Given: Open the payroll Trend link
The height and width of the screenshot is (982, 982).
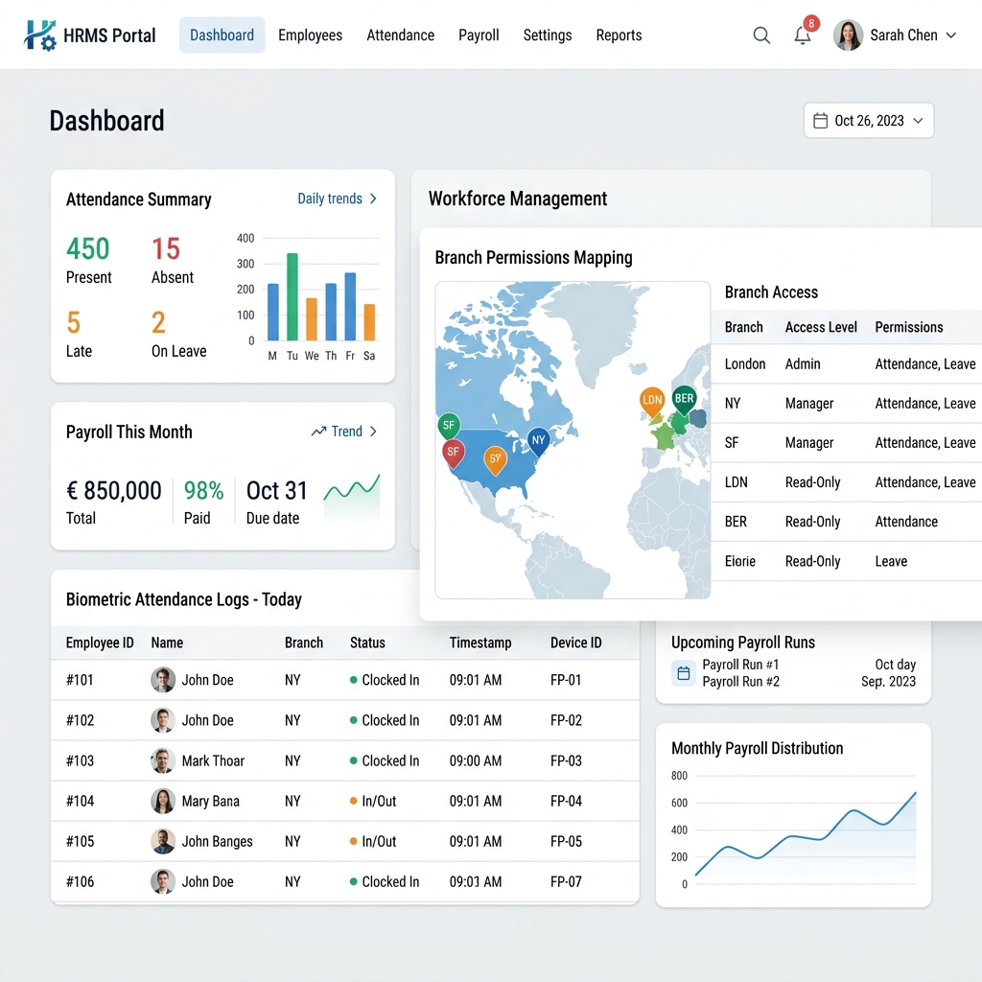Looking at the screenshot, I should point(344,431).
